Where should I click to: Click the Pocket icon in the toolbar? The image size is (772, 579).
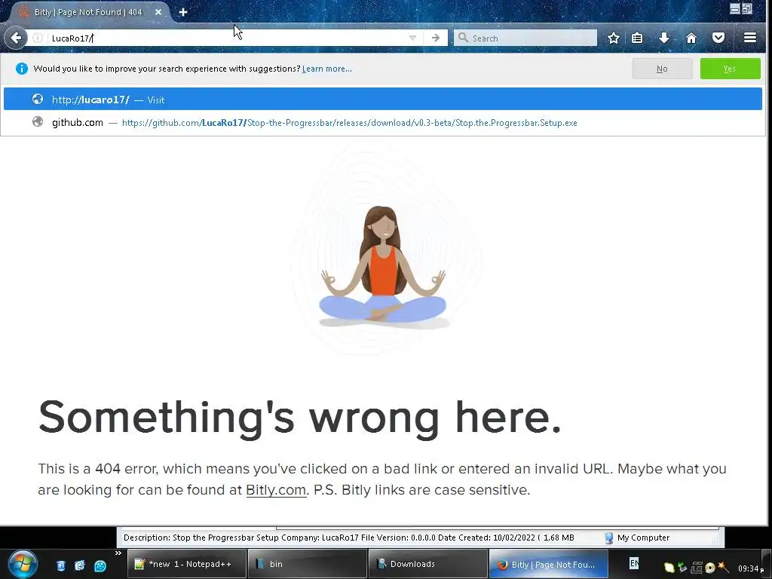tap(718, 38)
